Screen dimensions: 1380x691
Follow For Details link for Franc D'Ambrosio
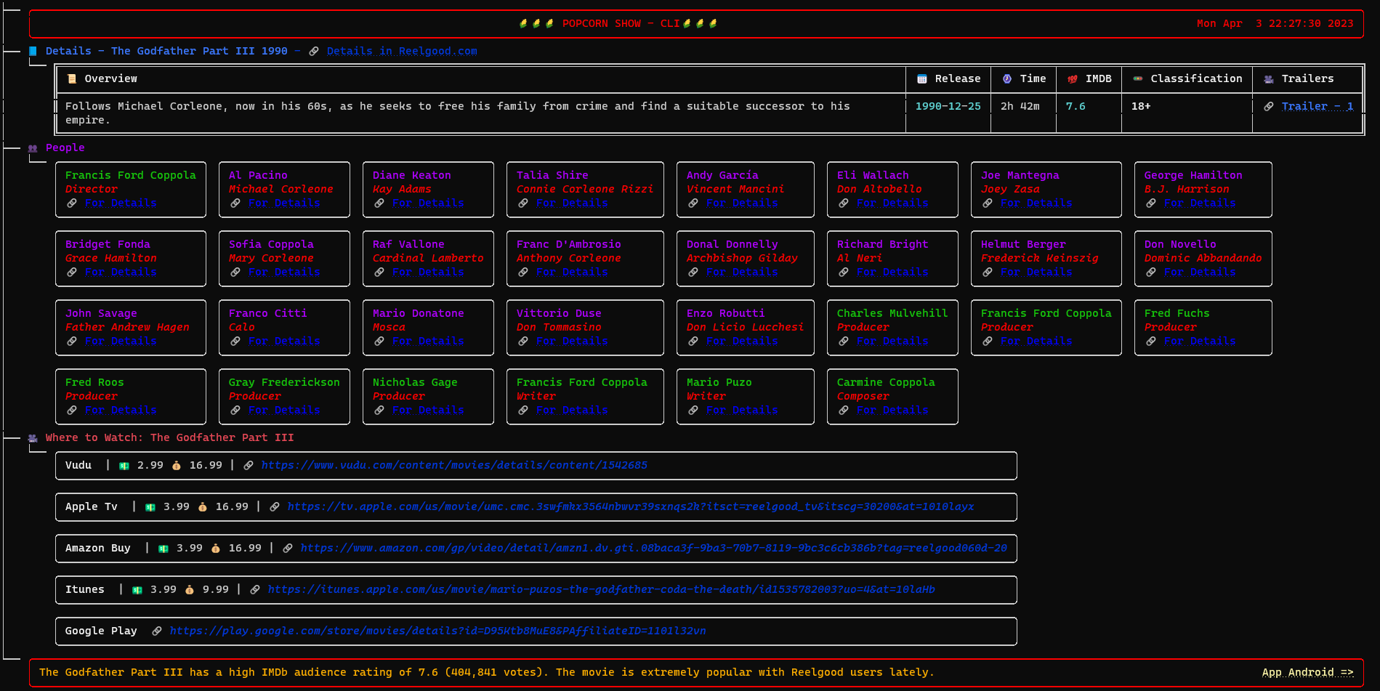[x=572, y=272]
